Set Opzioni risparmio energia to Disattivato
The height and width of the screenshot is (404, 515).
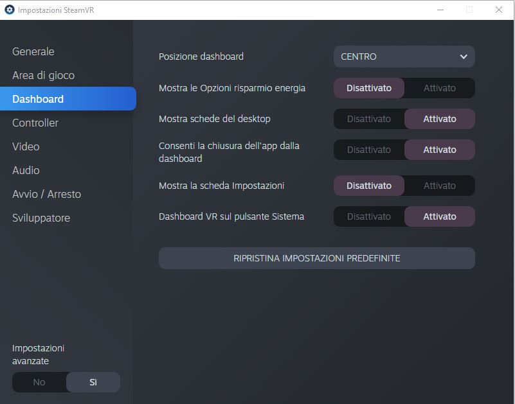coord(369,88)
